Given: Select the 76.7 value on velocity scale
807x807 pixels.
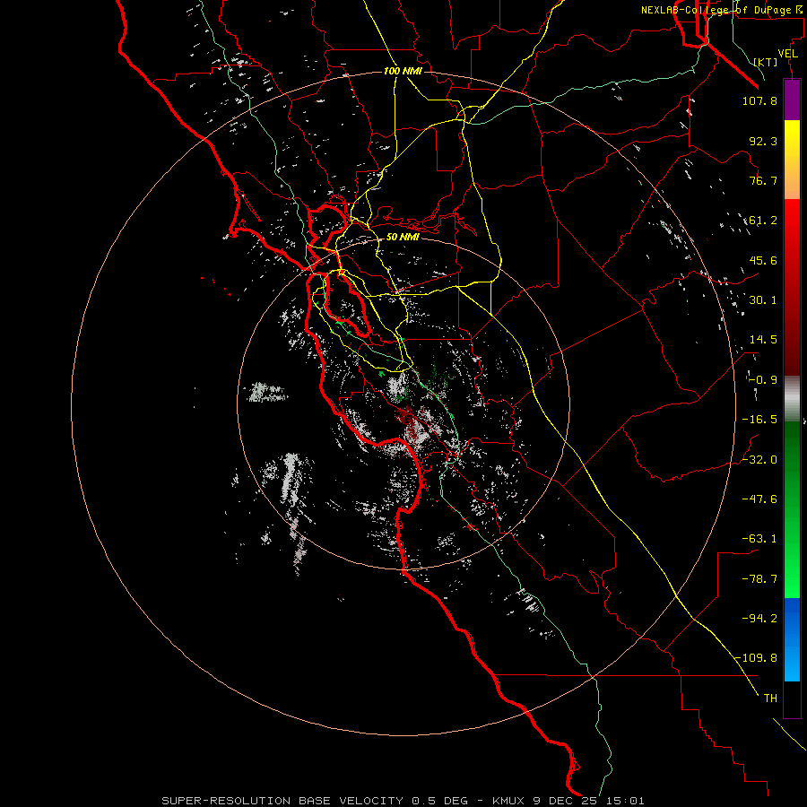Looking at the screenshot, I should click(x=763, y=180).
